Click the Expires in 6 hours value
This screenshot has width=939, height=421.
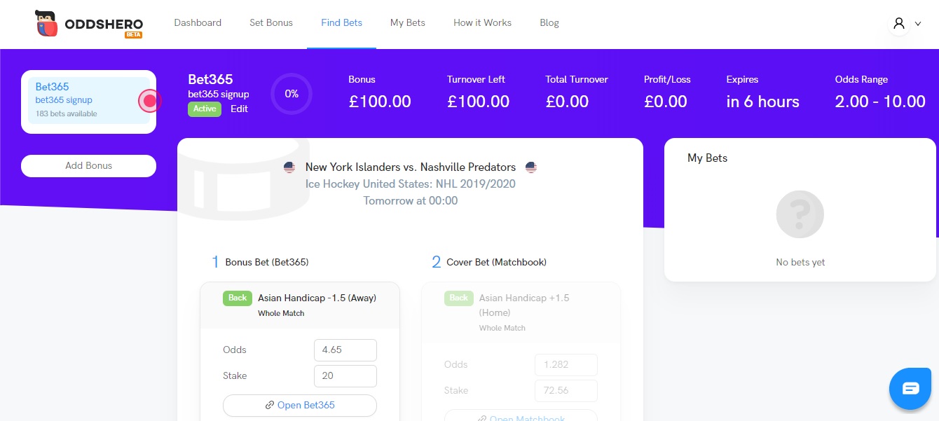pyautogui.click(x=762, y=102)
